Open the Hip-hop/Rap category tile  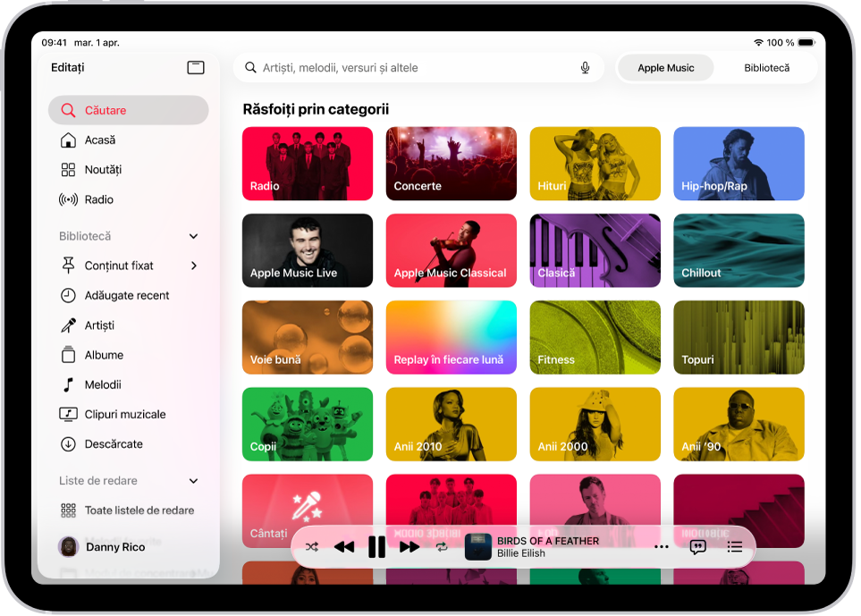tap(739, 164)
